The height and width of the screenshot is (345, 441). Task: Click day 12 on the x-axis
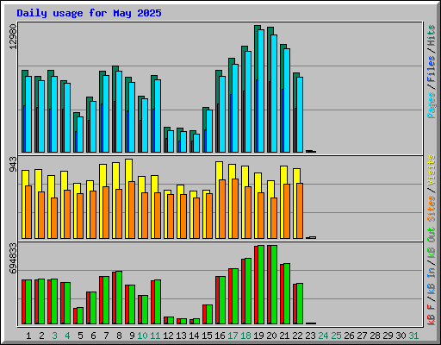click(x=168, y=336)
